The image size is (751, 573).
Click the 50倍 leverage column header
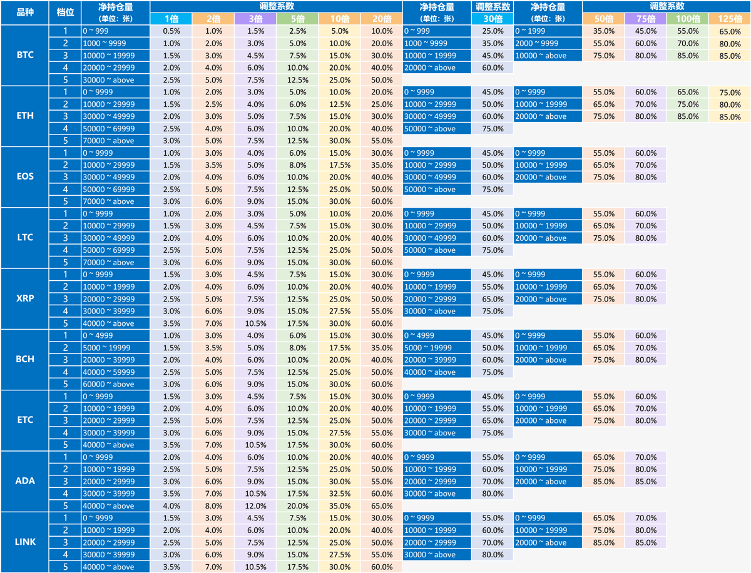pyautogui.click(x=603, y=19)
